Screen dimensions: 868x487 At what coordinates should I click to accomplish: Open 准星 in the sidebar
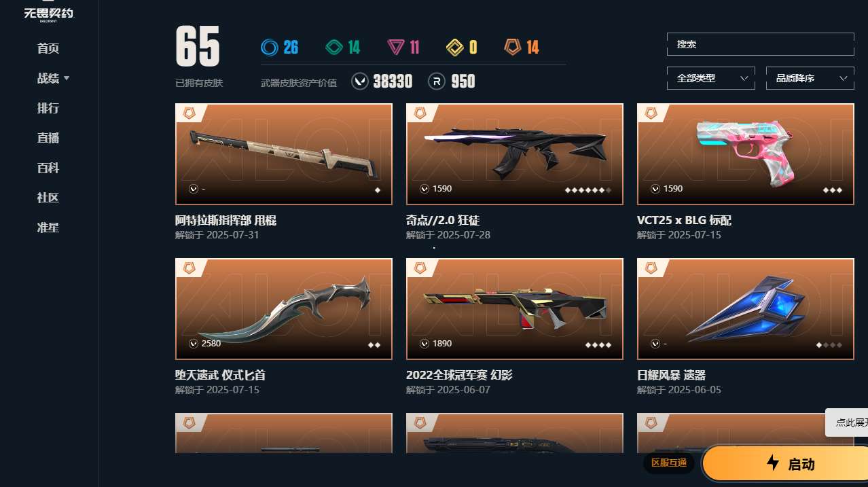pyautogui.click(x=48, y=228)
